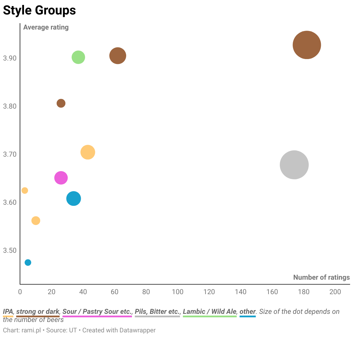Select the larger blue bubble near 3.60 rating
The width and height of the screenshot is (353, 337).
(x=73, y=199)
